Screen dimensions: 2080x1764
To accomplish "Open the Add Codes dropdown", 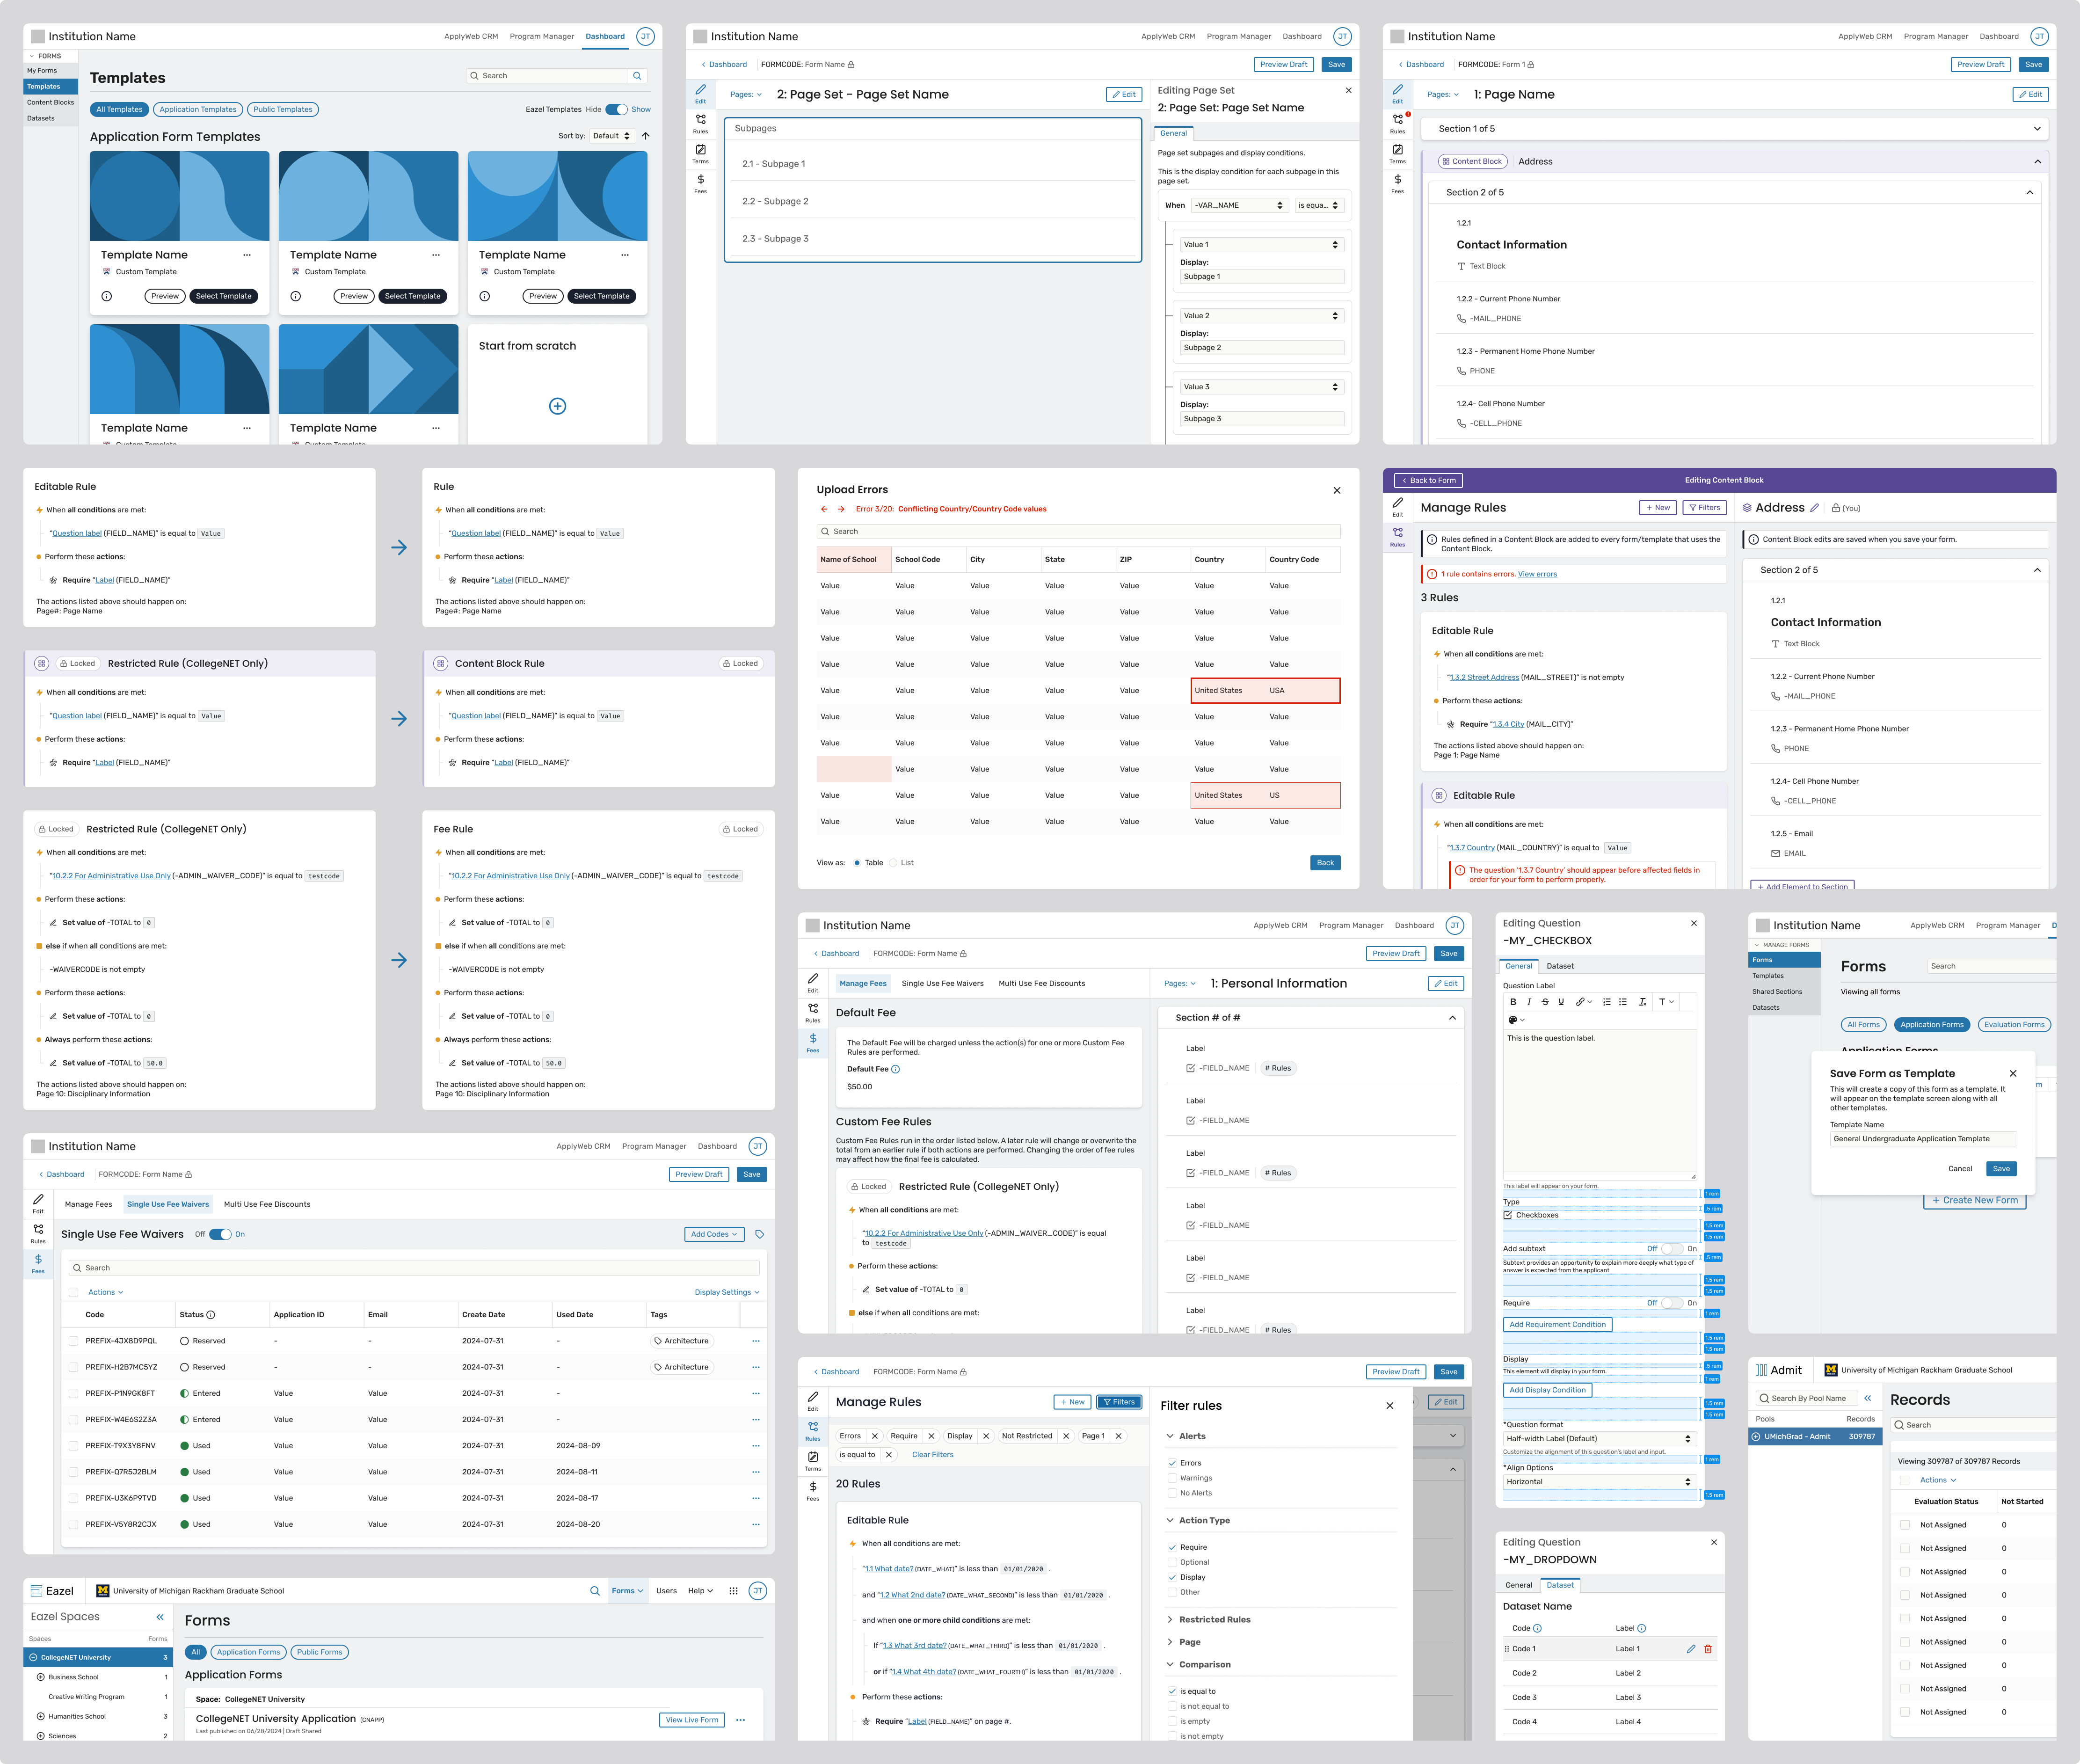I will point(713,1234).
